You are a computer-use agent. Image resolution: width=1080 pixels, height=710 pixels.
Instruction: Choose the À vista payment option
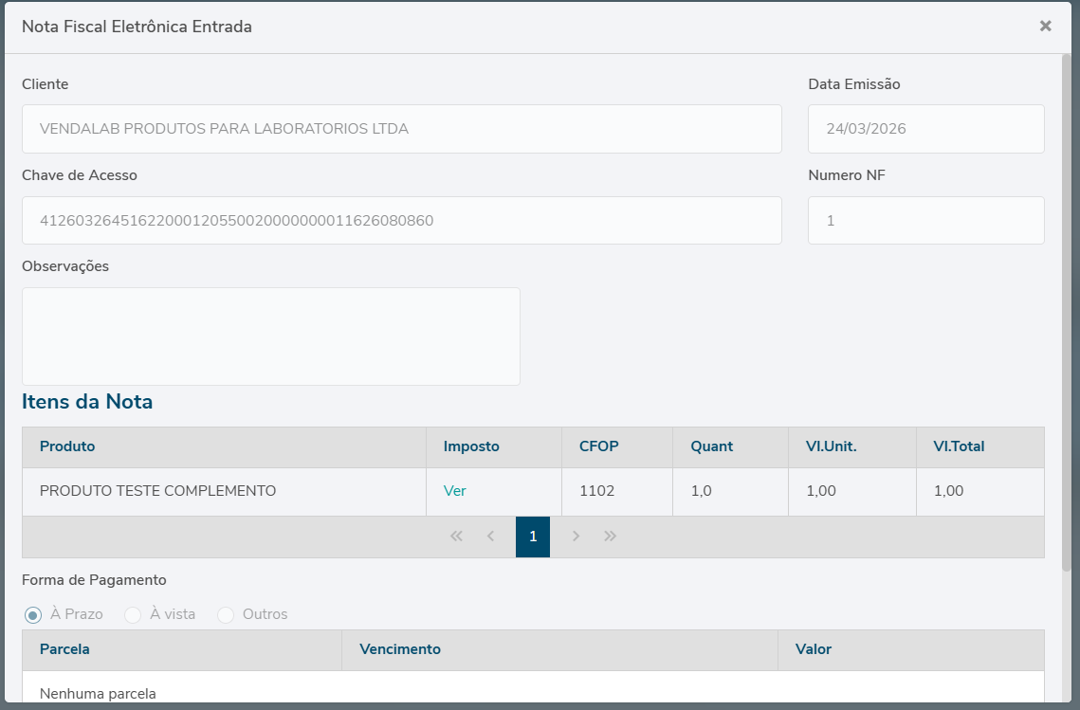click(133, 615)
